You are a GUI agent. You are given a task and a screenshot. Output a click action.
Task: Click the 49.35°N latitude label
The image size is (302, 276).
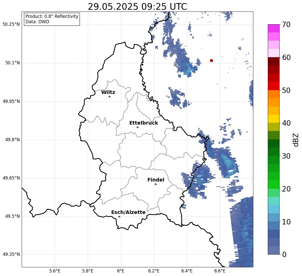(11, 254)
